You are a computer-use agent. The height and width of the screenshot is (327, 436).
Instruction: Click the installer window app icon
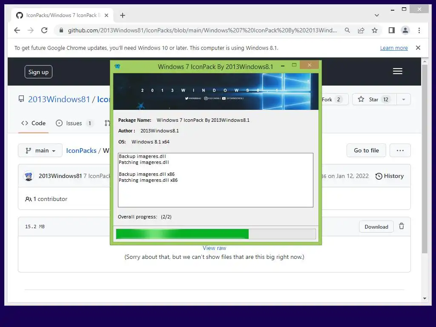118,66
